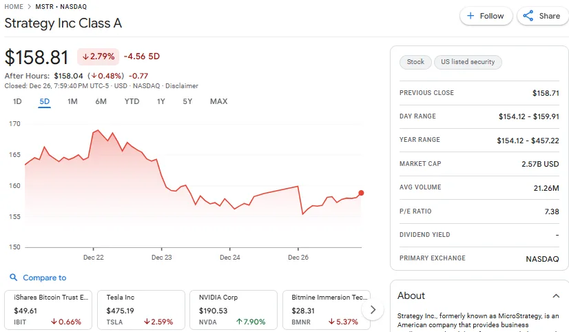
Task: Click the -4.56 5D change text
Action: [141, 56]
